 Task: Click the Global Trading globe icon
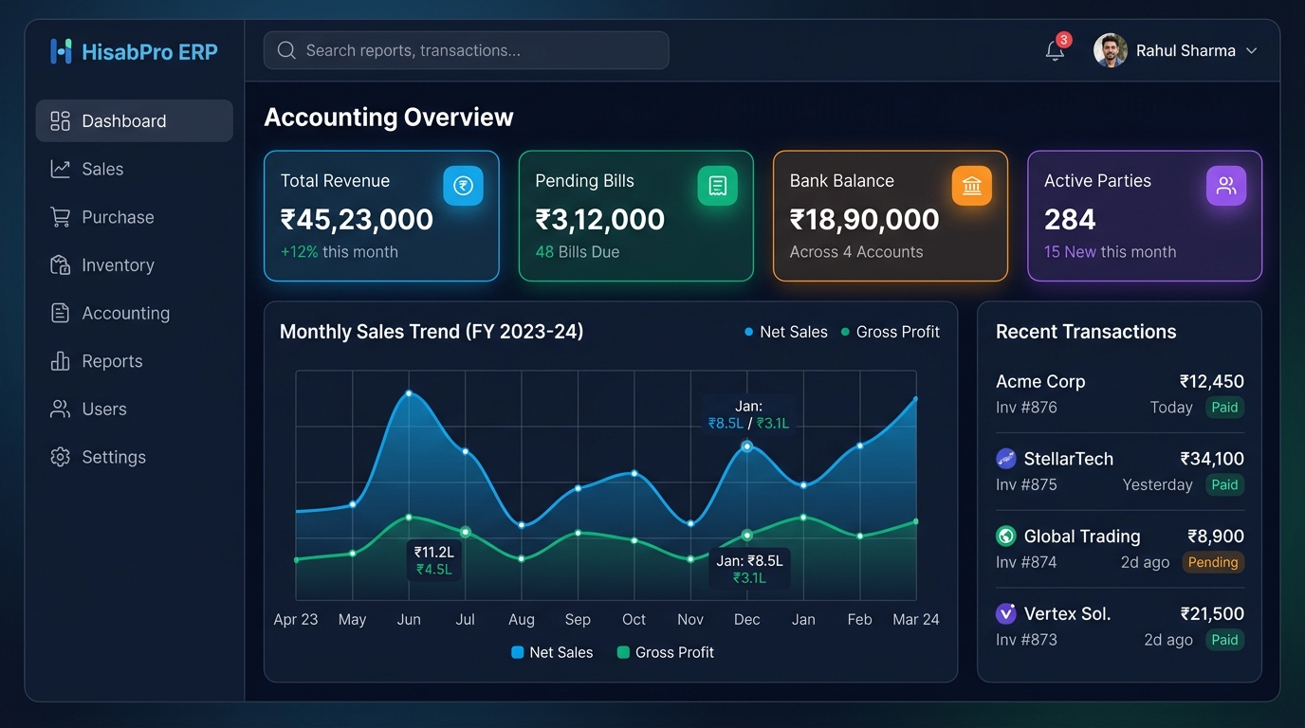point(1006,537)
